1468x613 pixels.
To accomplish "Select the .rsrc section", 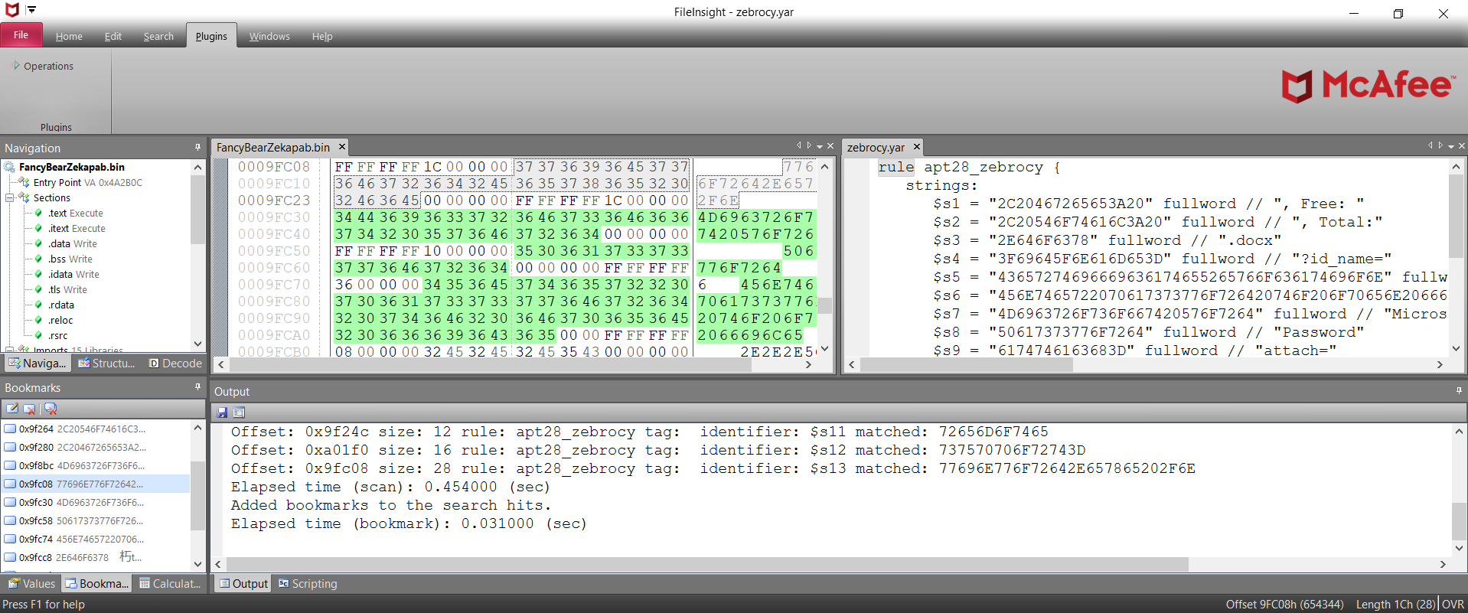I will pyautogui.click(x=58, y=335).
